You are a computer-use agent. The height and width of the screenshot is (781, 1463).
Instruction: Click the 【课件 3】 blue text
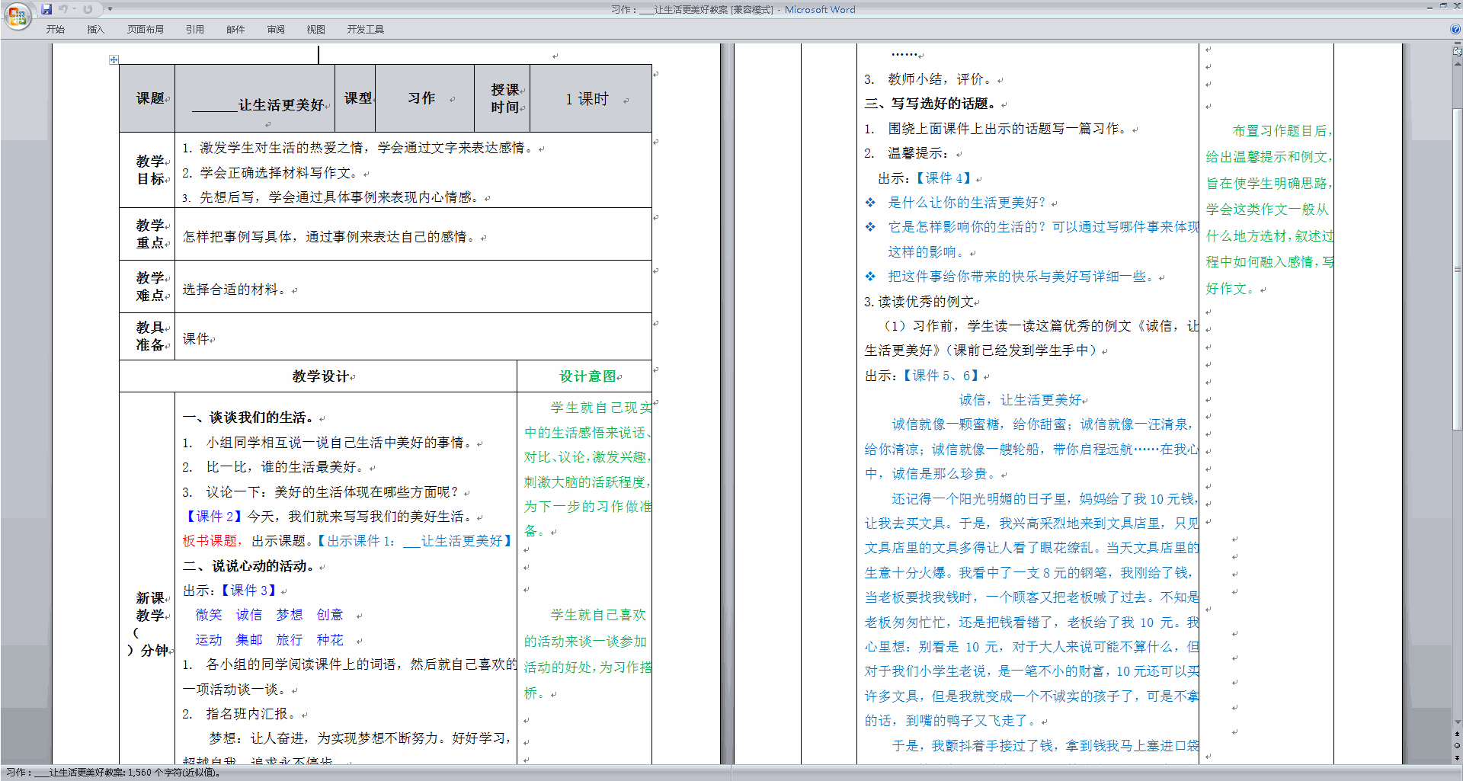tap(248, 591)
